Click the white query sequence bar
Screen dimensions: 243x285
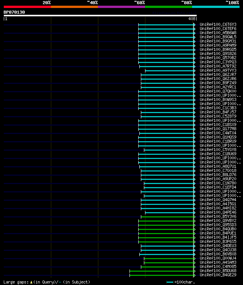[100, 16]
